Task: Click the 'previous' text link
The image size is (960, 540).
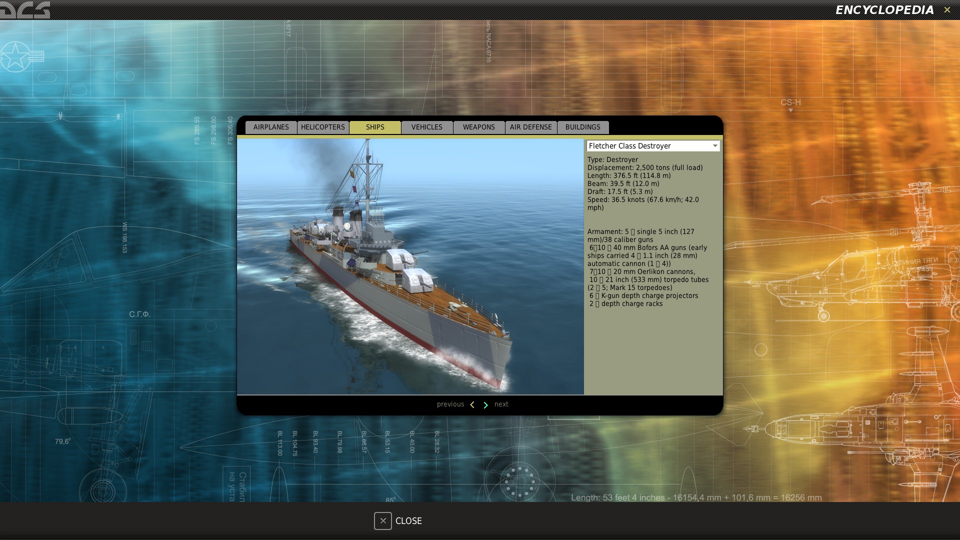Action: (450, 404)
